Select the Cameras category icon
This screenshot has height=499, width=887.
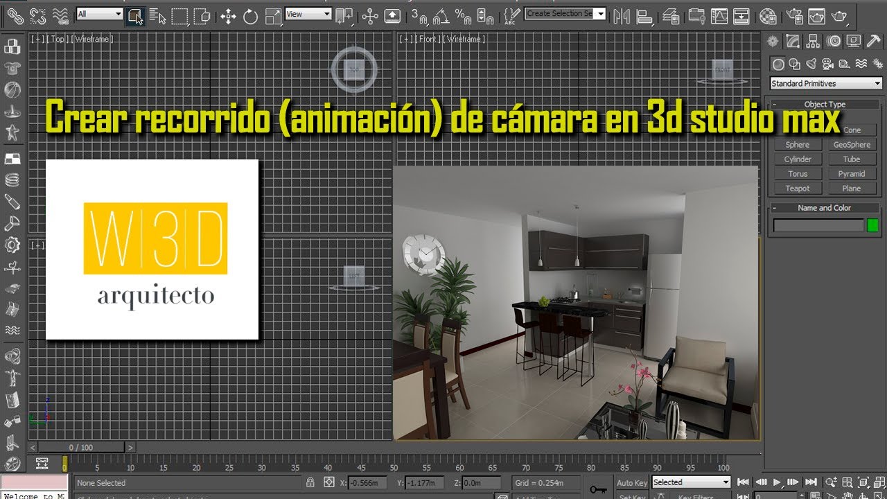[x=827, y=64]
